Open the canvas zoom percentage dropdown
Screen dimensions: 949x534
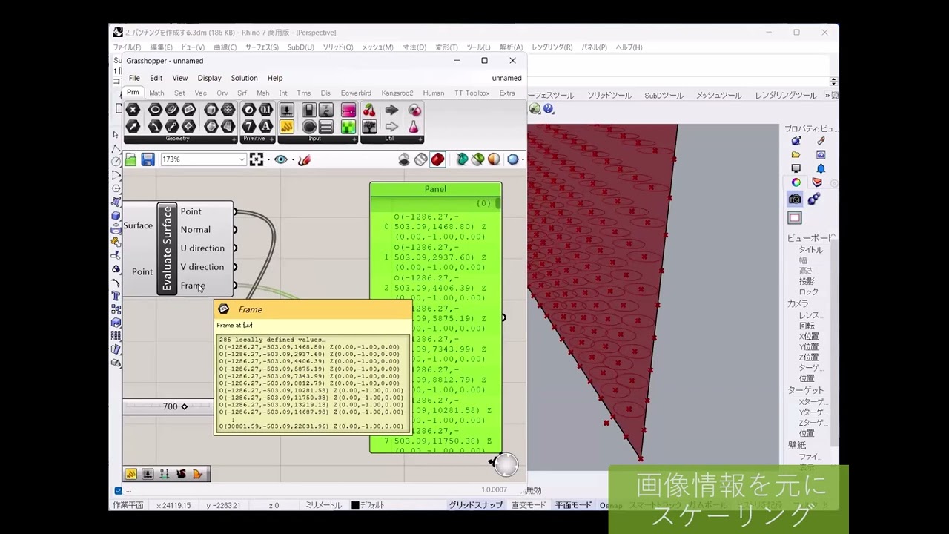click(241, 159)
